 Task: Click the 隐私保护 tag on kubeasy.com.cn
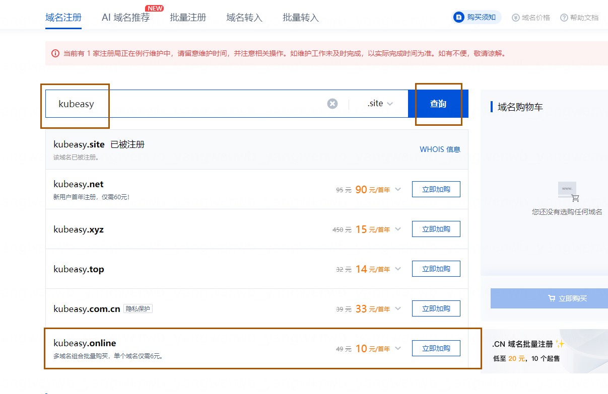click(138, 308)
